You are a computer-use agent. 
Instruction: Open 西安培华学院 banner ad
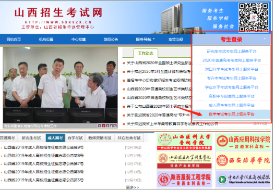pos(243,160)
